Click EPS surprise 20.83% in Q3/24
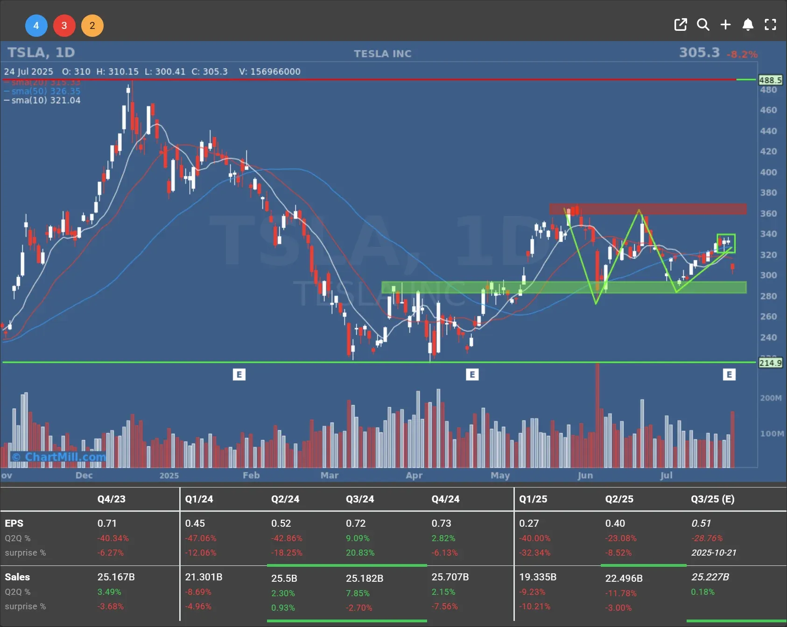The image size is (787, 627). 360,553
